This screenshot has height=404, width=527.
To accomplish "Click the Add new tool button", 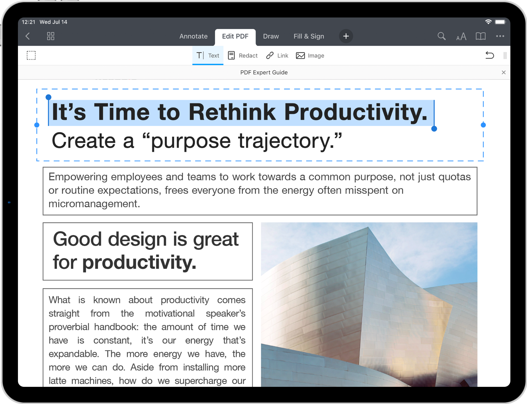I will pos(346,36).
